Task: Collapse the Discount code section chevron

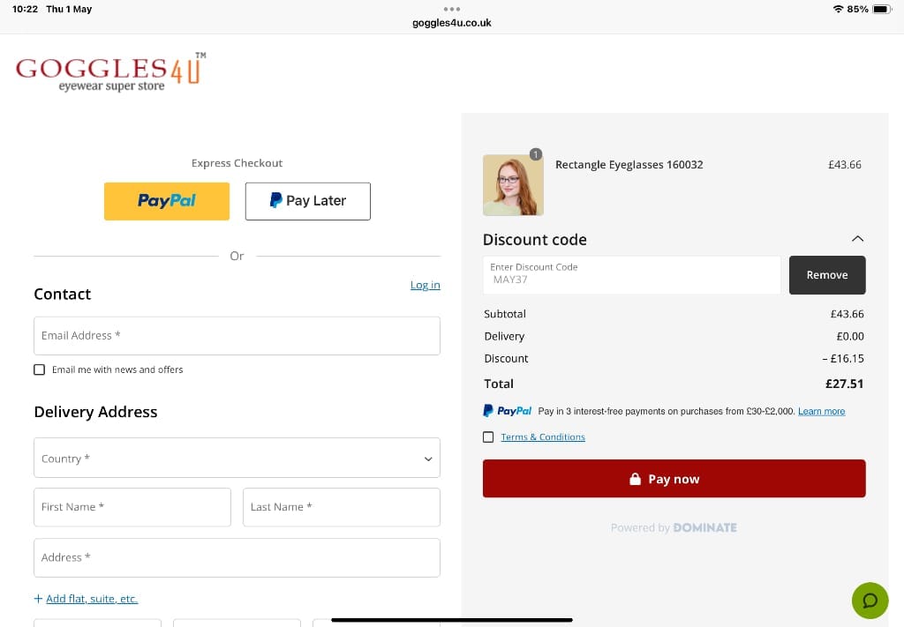Action: point(857,239)
